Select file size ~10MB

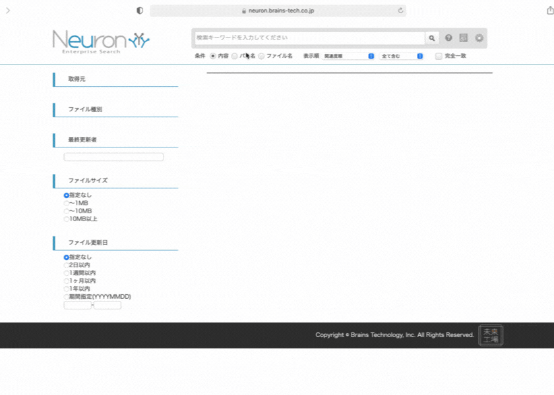[x=67, y=211]
